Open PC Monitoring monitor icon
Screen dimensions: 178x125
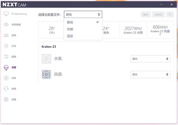coord(6,14)
